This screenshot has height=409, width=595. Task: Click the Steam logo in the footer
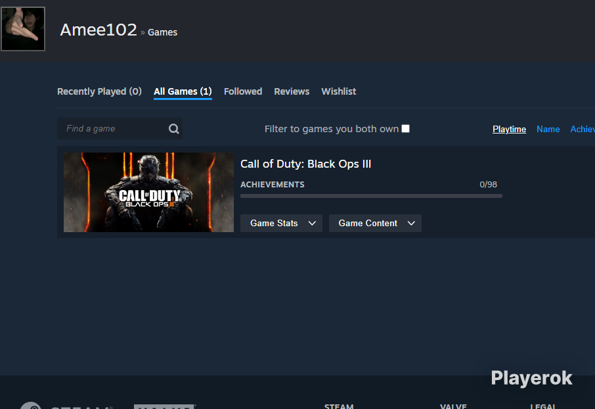pos(66,406)
